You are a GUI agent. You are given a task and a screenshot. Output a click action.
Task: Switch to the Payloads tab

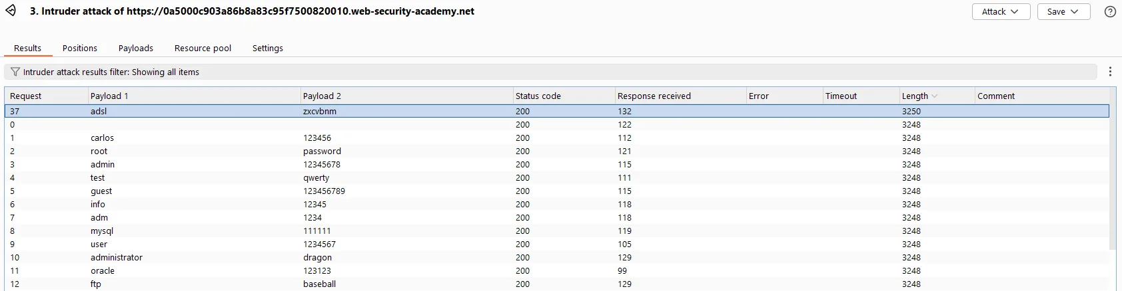136,48
